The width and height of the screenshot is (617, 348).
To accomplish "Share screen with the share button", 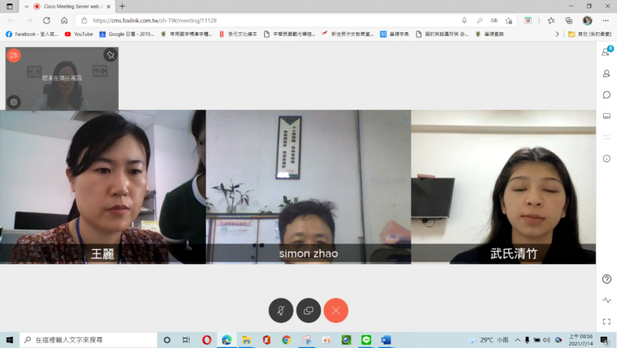I will point(308,310).
